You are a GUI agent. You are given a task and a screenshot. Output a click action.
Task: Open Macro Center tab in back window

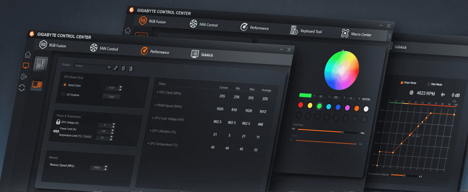(356, 34)
